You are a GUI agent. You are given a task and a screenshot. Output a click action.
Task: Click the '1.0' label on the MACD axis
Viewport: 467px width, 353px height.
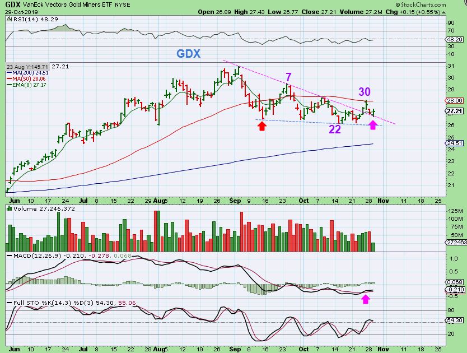(x=454, y=259)
